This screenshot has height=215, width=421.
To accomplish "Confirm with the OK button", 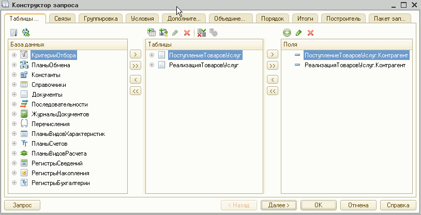I will (318, 205).
